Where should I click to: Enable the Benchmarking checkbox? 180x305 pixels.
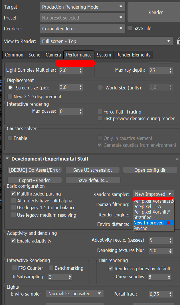[51, 268]
